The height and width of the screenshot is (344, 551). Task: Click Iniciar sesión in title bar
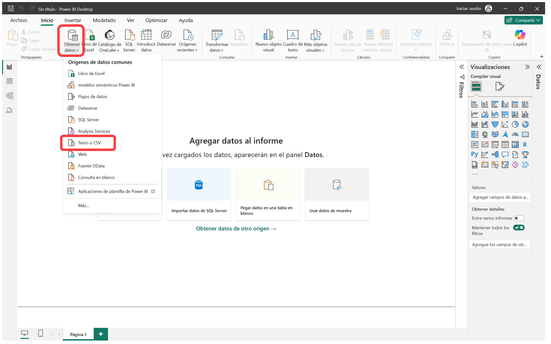click(469, 9)
